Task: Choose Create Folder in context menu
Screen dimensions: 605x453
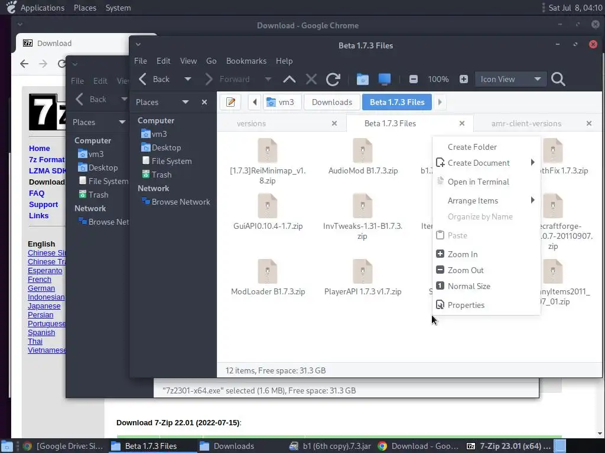Action: pos(486,147)
